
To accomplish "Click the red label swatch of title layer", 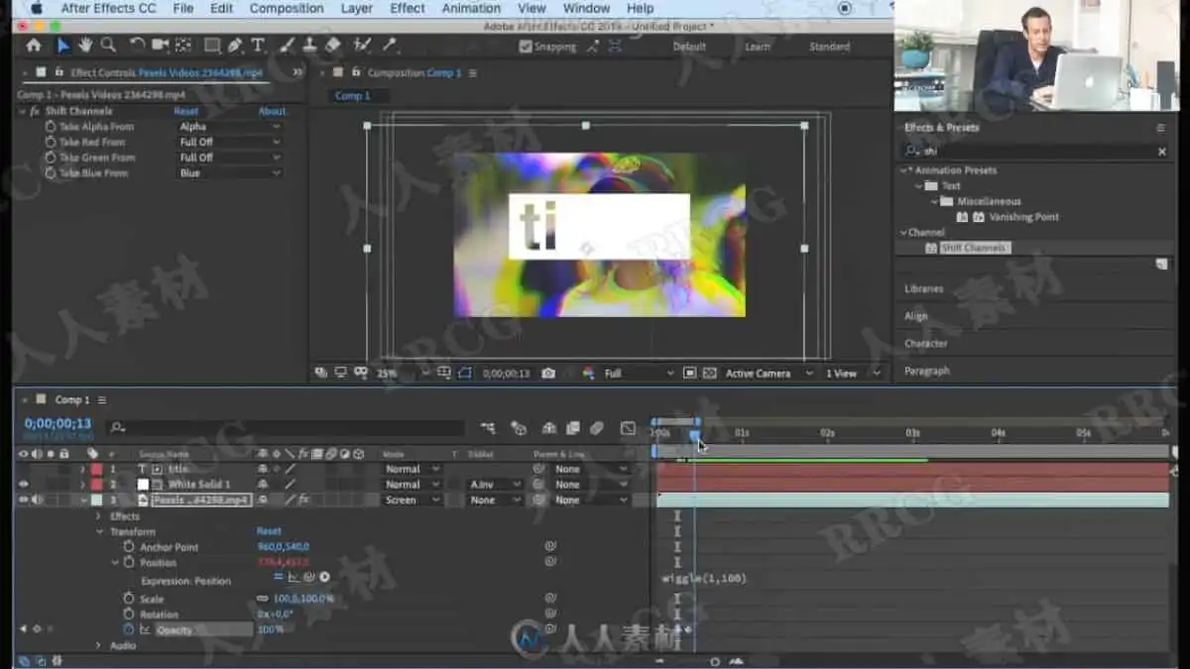I will click(x=96, y=469).
